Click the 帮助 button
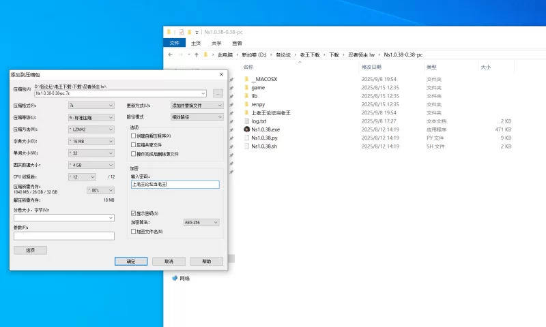This screenshot has height=327, width=546. [207, 262]
